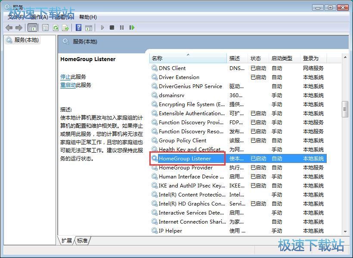Select Function Discovery Reso... service
Screen dimensions: 353x258
(x=238, y=131)
